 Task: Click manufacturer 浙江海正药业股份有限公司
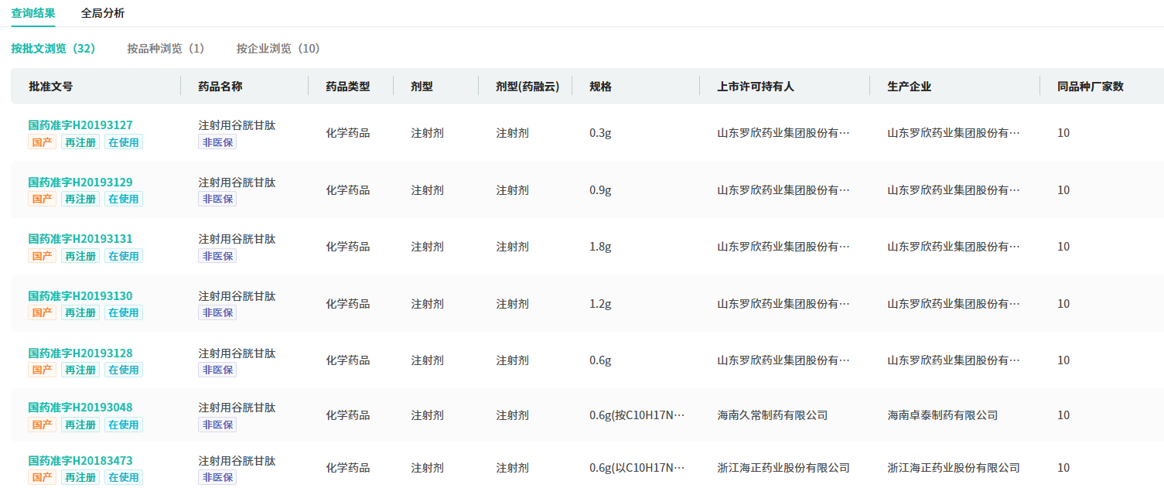point(954,468)
